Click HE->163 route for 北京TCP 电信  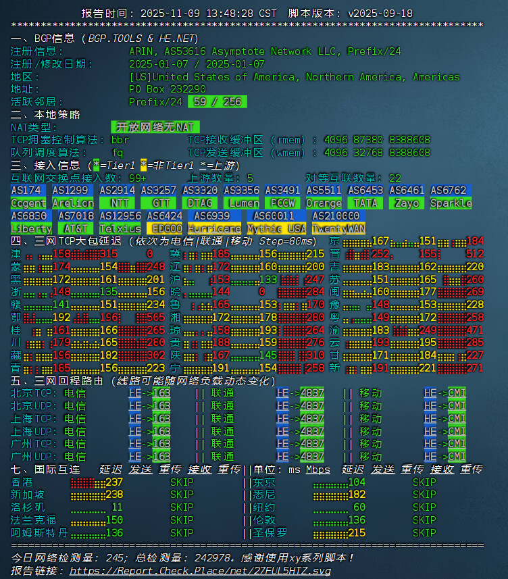pos(149,393)
